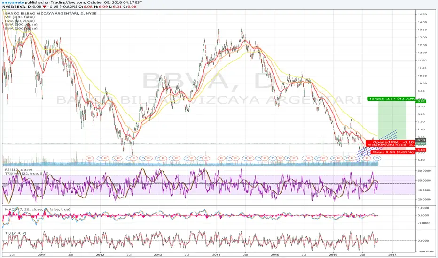Click the 14.50 price axis label
Viewport: 438px width, 258px height.
coord(422,14)
